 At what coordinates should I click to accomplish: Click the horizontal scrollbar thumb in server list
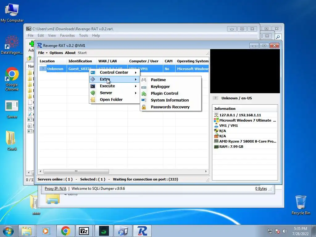76,171
